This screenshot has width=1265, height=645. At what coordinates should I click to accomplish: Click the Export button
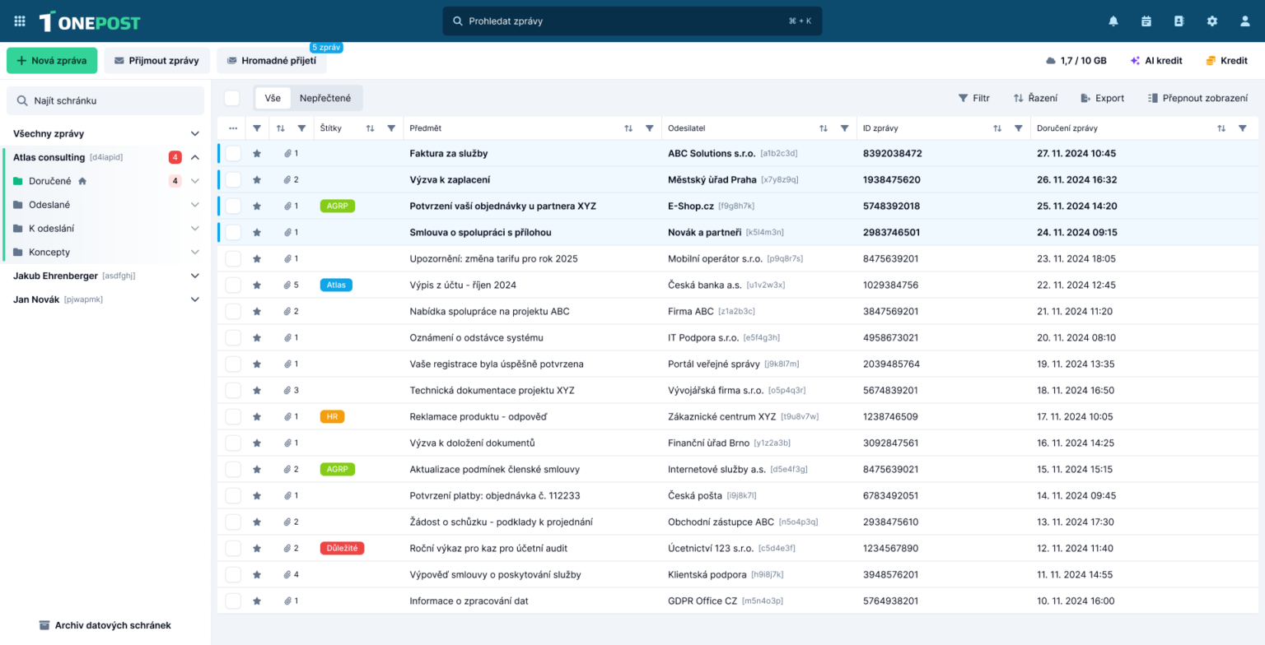click(1102, 98)
